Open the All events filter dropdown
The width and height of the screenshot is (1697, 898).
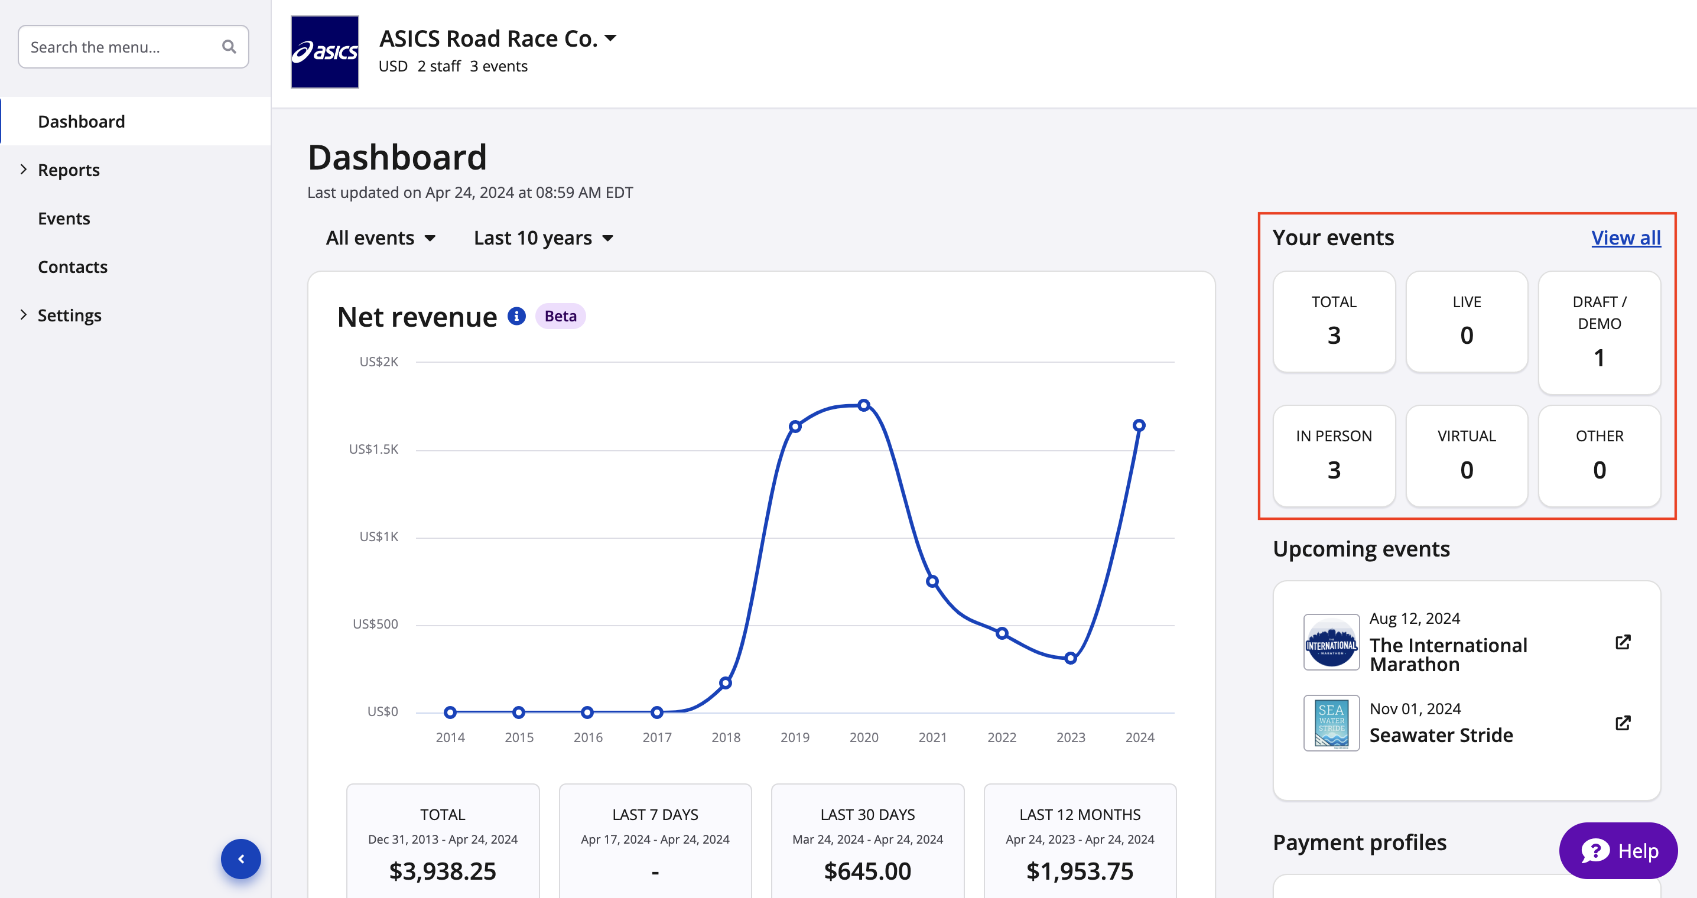point(381,238)
